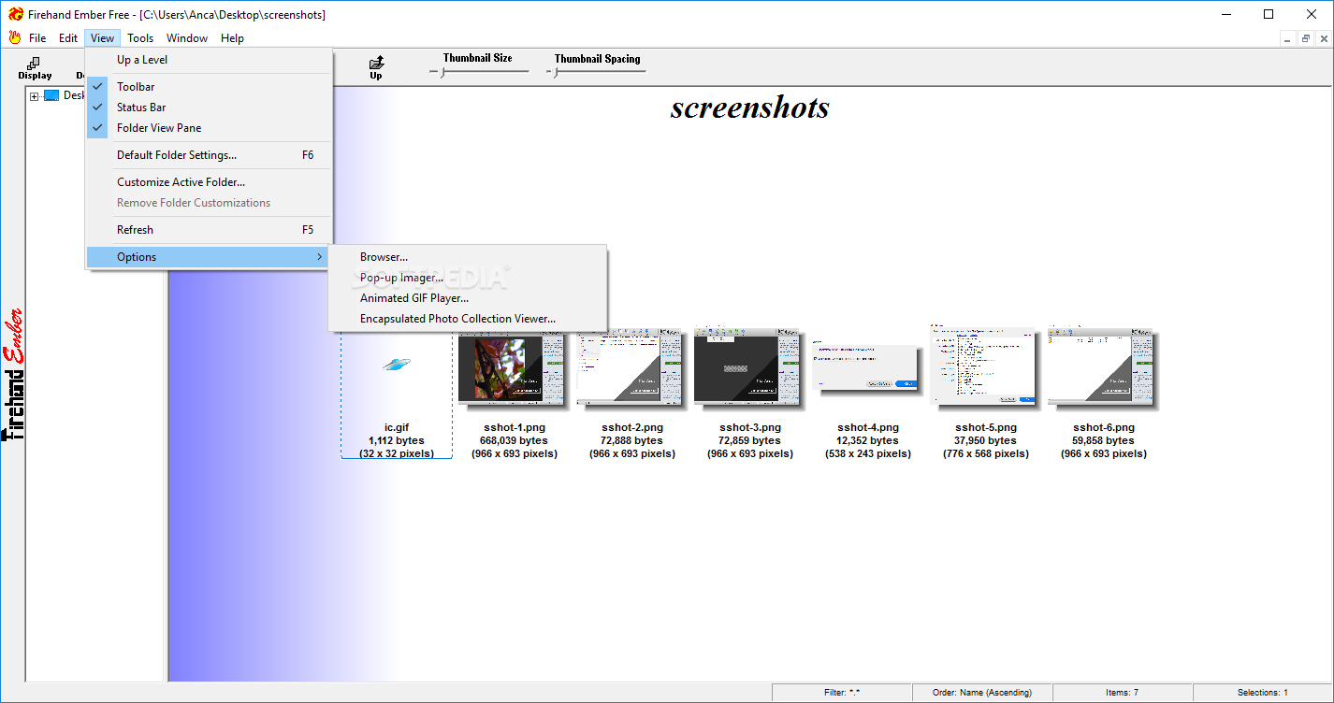Click the Desktop folder icon in tree
1334x703 pixels.
pyautogui.click(x=51, y=95)
